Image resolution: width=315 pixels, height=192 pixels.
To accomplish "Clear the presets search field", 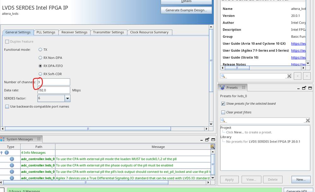I will pos(307,120).
